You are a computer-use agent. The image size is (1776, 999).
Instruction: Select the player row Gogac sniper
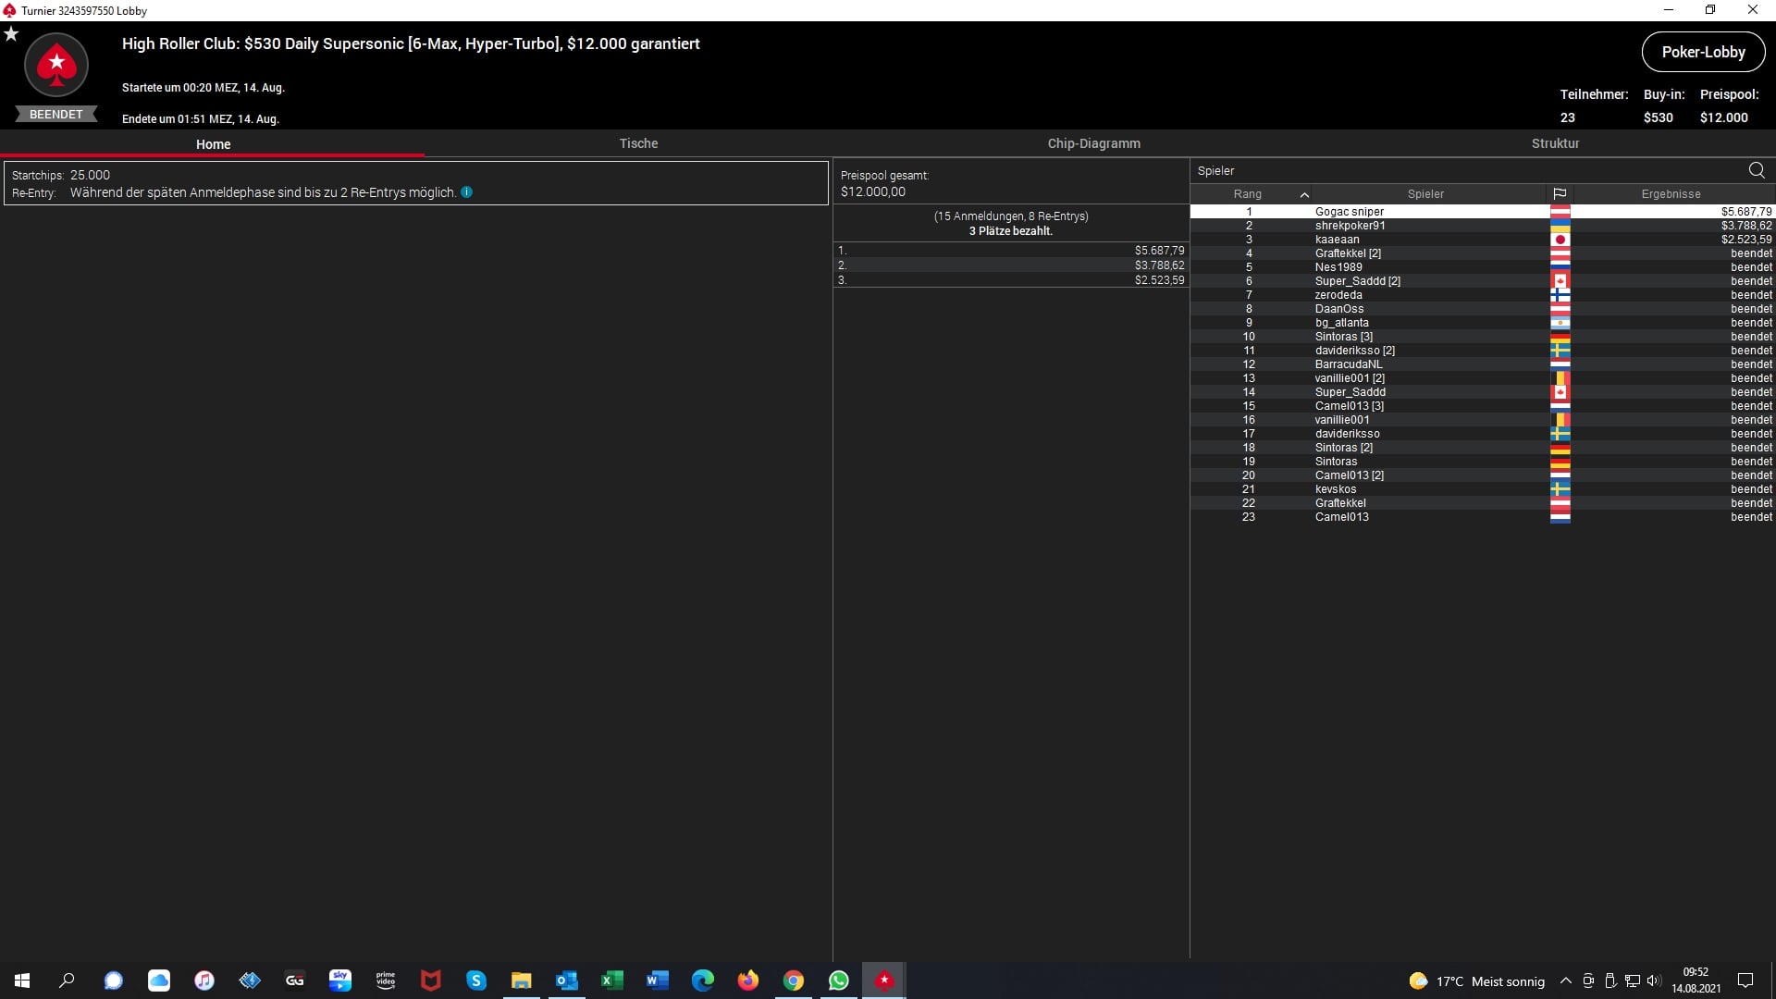pyautogui.click(x=1350, y=212)
